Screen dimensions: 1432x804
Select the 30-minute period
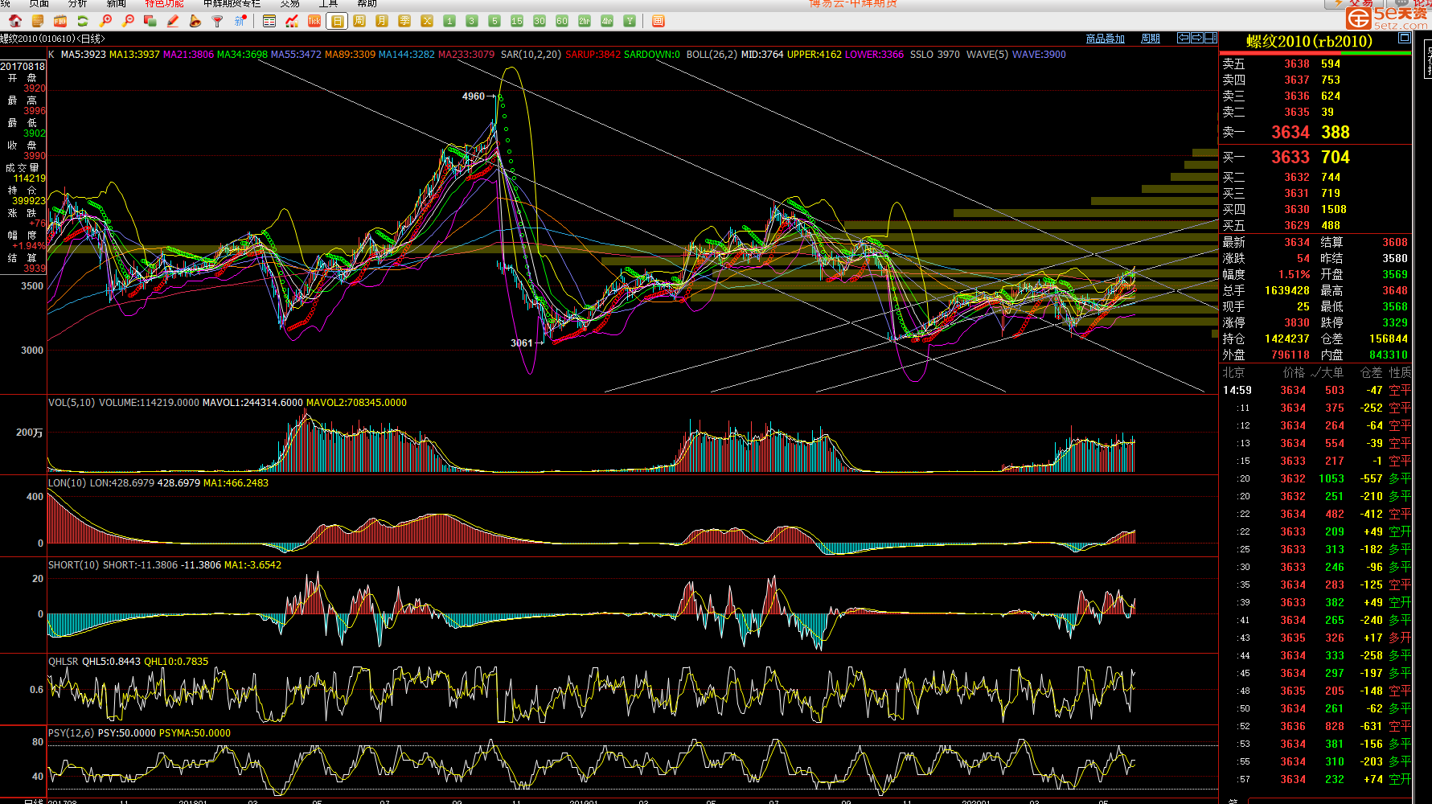pyautogui.click(x=540, y=22)
